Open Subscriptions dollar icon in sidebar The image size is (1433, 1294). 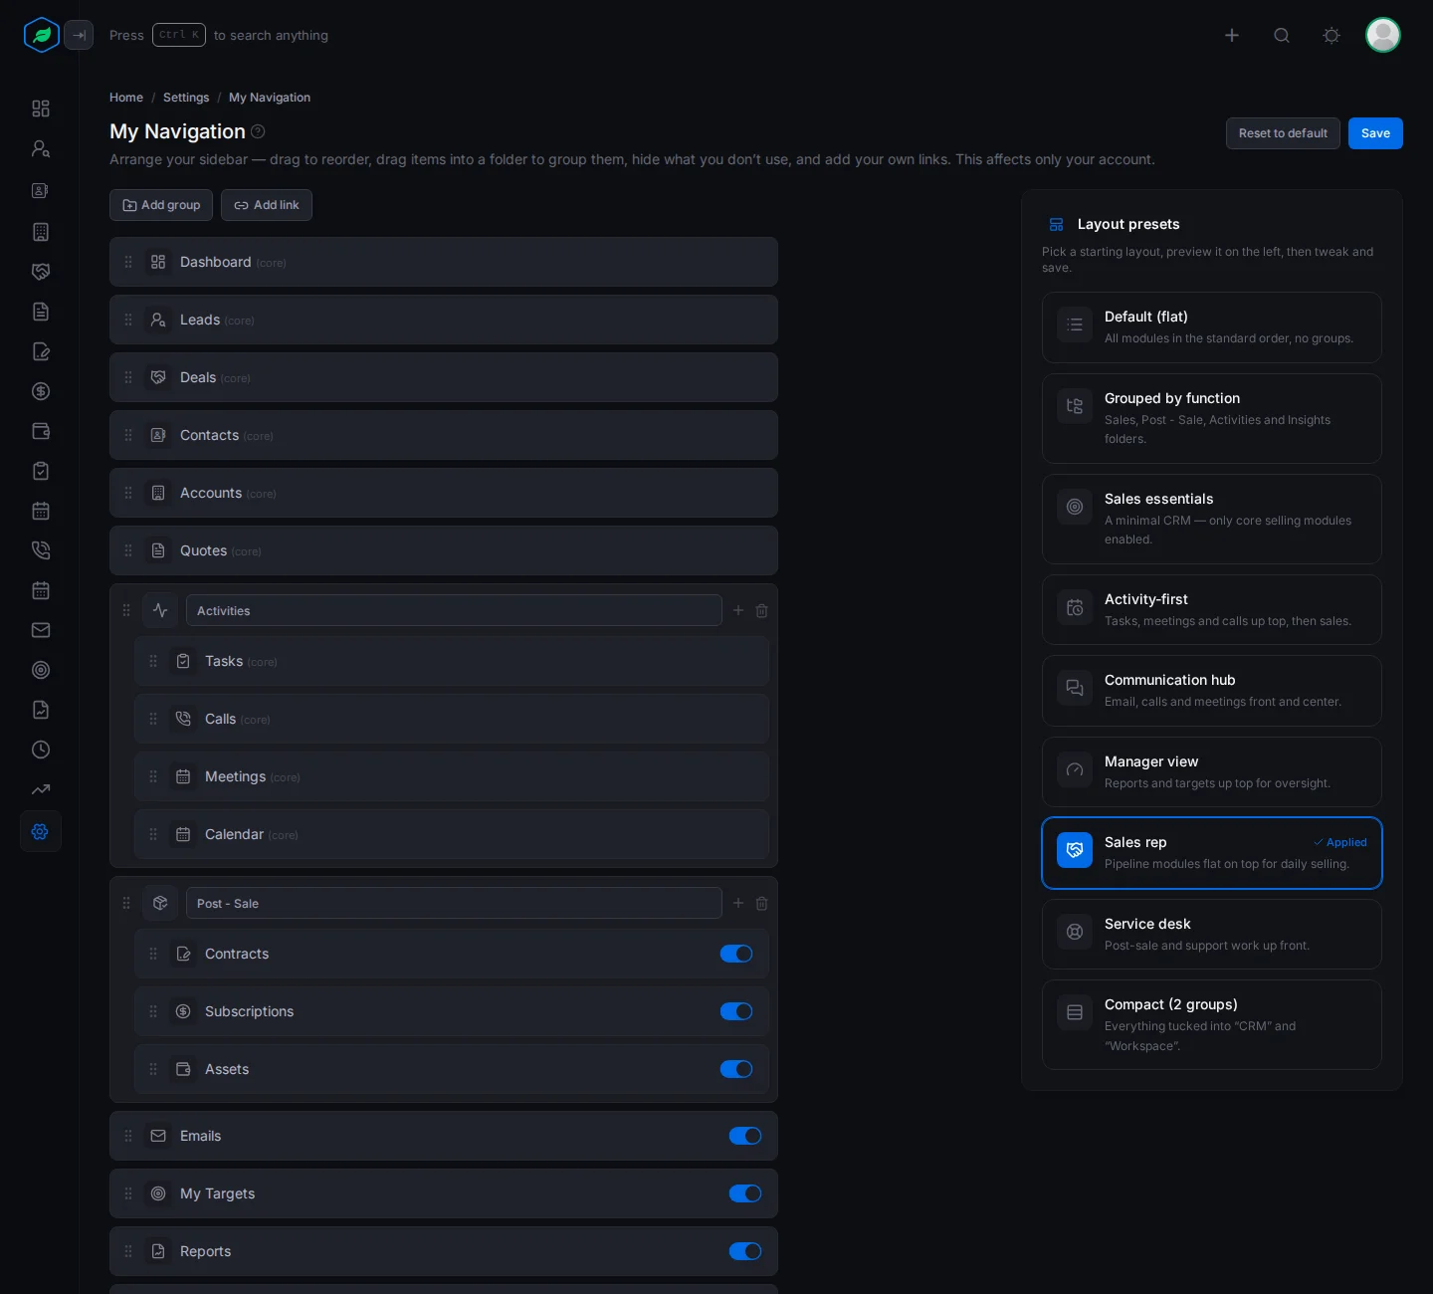41,391
